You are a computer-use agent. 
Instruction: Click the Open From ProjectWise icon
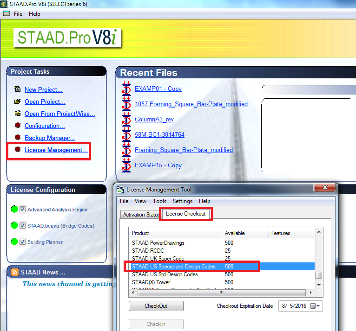(18, 113)
